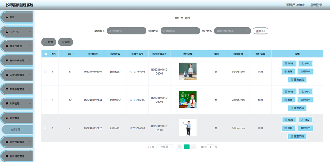This screenshot has height=162, width=330.
Task: Click 退出登录 to log out
Action: 316,5
